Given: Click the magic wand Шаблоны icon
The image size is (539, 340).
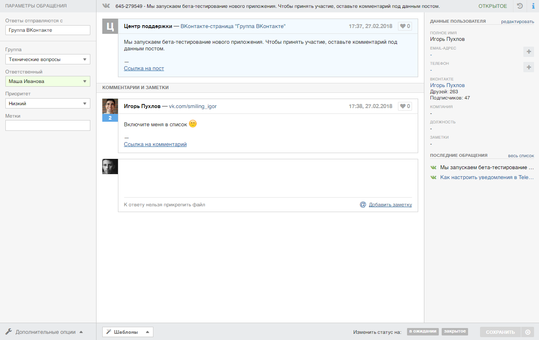Looking at the screenshot, I should (109, 332).
